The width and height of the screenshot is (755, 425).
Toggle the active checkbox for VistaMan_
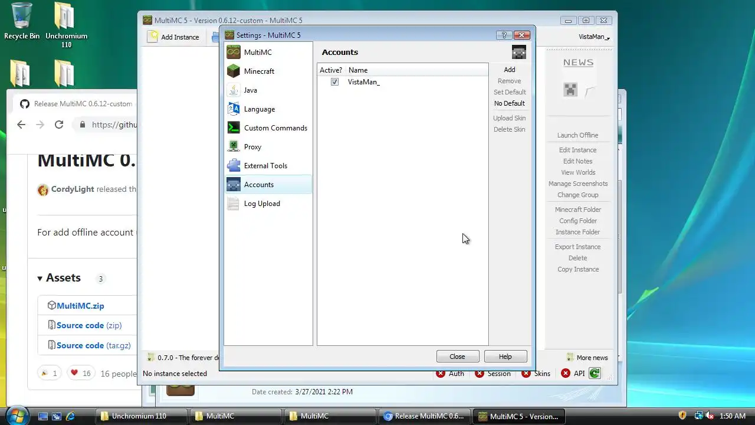pyautogui.click(x=334, y=82)
